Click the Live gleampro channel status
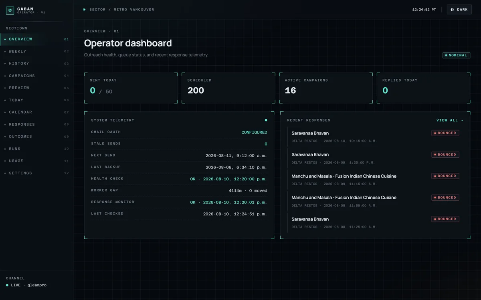 (x=26, y=285)
